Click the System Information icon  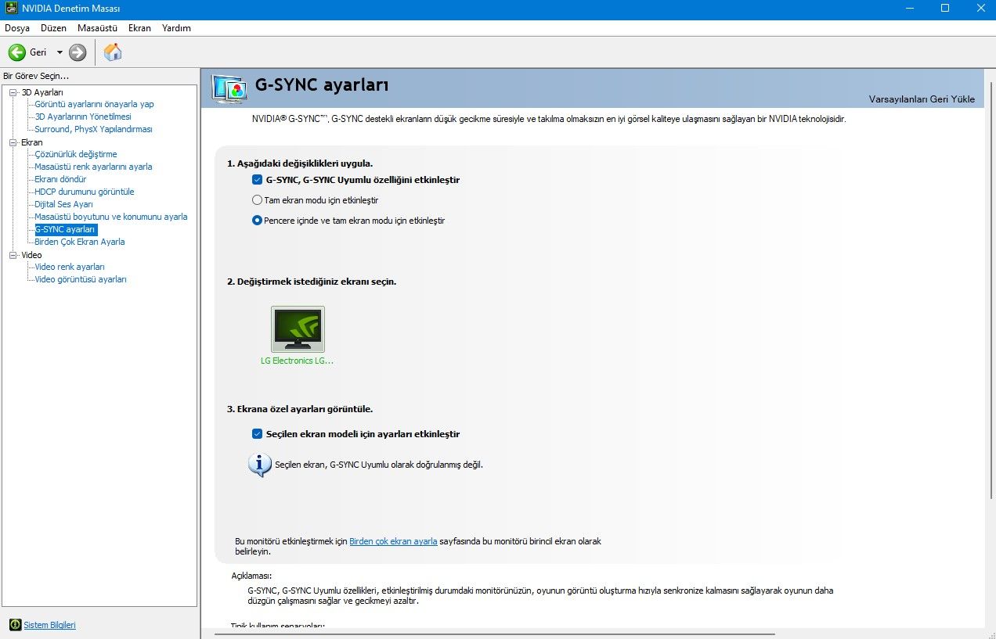coord(15,625)
